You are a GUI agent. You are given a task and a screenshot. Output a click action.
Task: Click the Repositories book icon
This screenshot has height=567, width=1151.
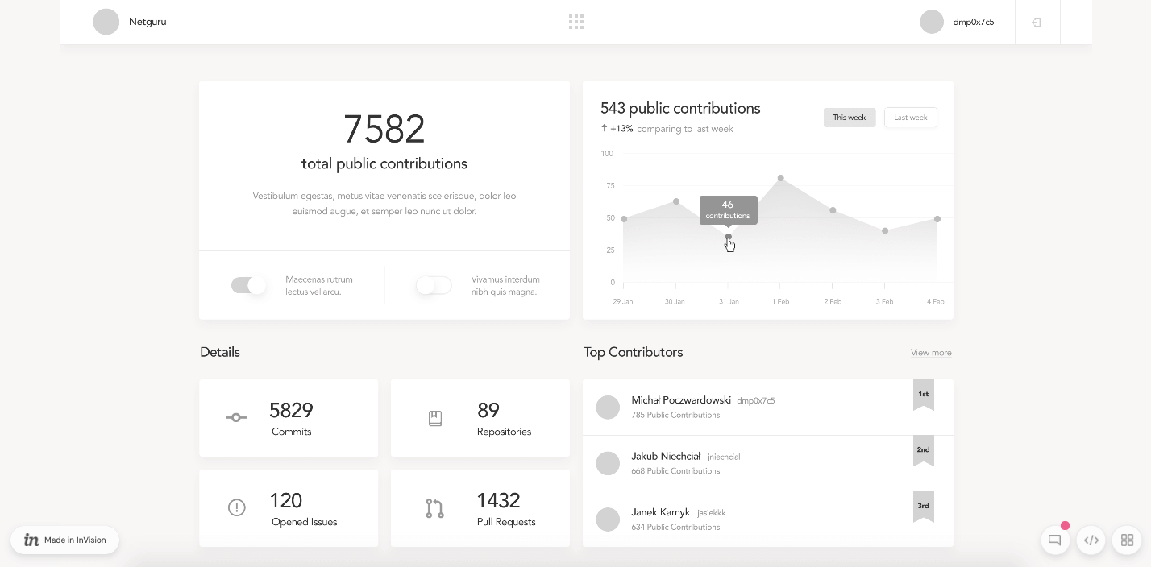tap(435, 418)
